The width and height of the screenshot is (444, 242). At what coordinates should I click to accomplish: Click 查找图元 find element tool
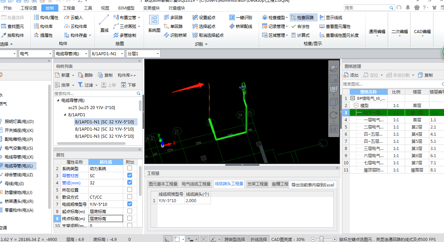(x=13, y=26)
